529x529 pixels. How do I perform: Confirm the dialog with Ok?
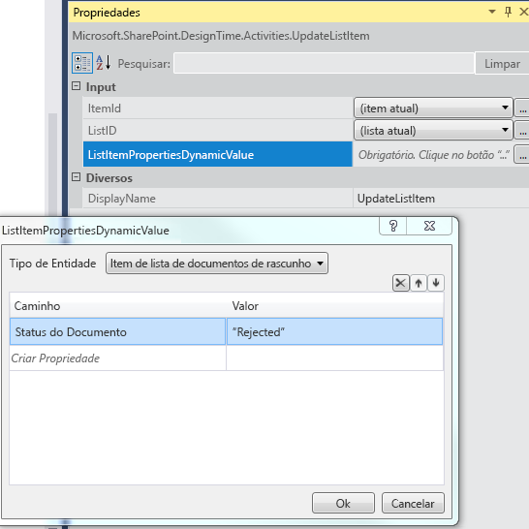pyautogui.click(x=343, y=503)
